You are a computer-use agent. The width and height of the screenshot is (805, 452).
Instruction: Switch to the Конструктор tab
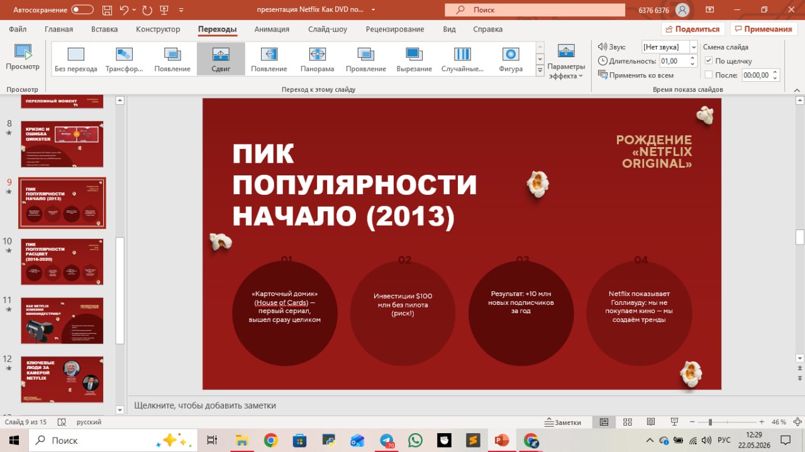[x=158, y=29]
